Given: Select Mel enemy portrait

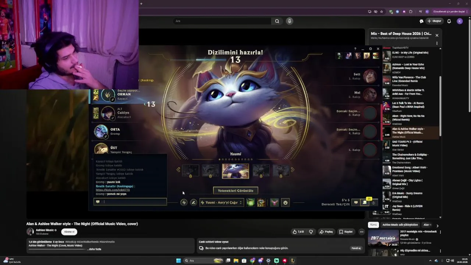Looking at the screenshot, I should [x=370, y=95].
